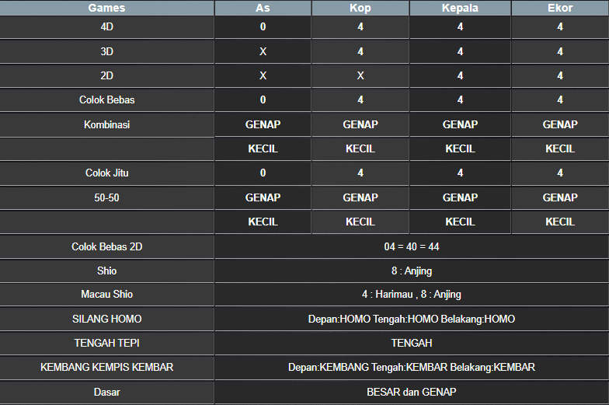Image resolution: width=609 pixels, height=405 pixels.
Task: Select the 3D row label
Action: 107,51
